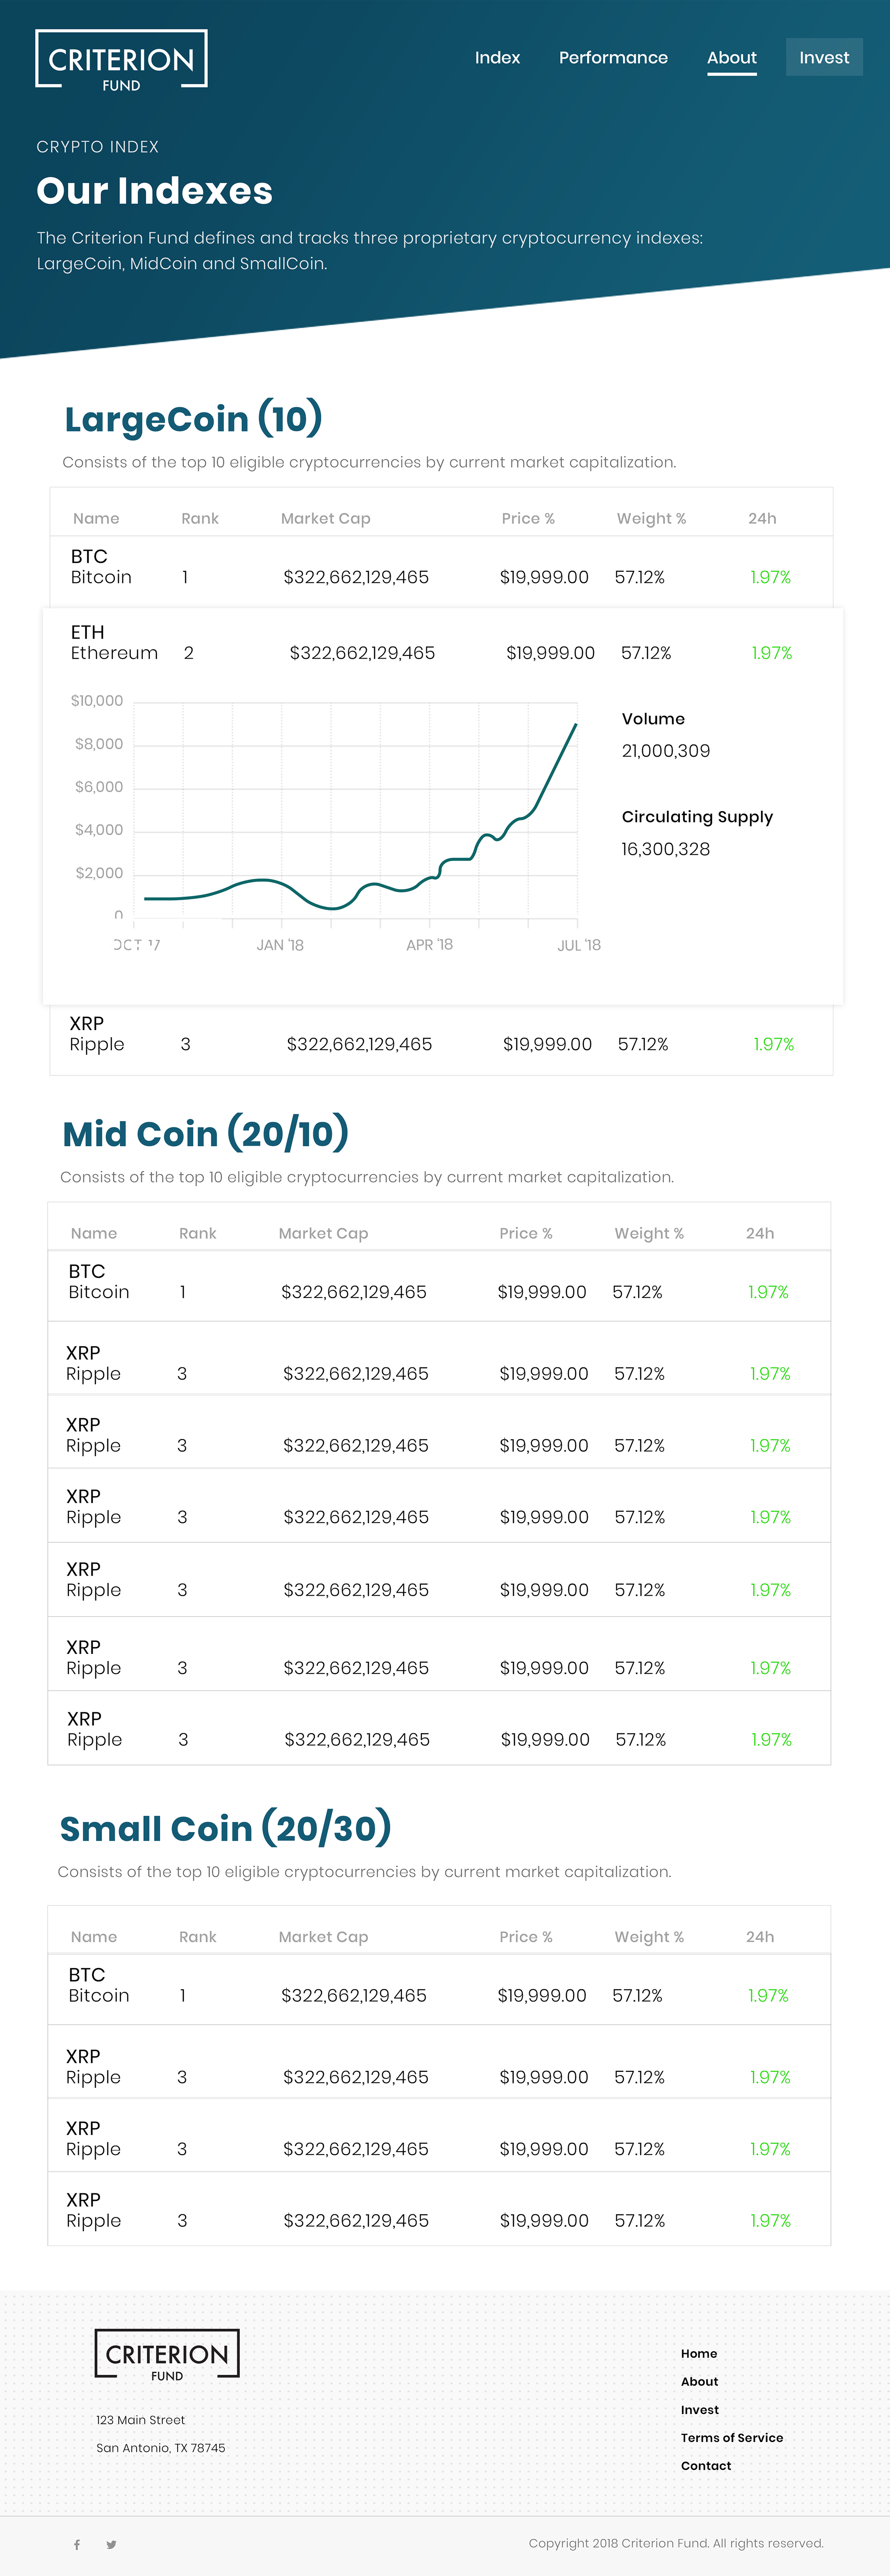Expand the Bitcoin row in Mid Coin table
Image resolution: width=890 pixels, height=2576 pixels.
[440, 1283]
